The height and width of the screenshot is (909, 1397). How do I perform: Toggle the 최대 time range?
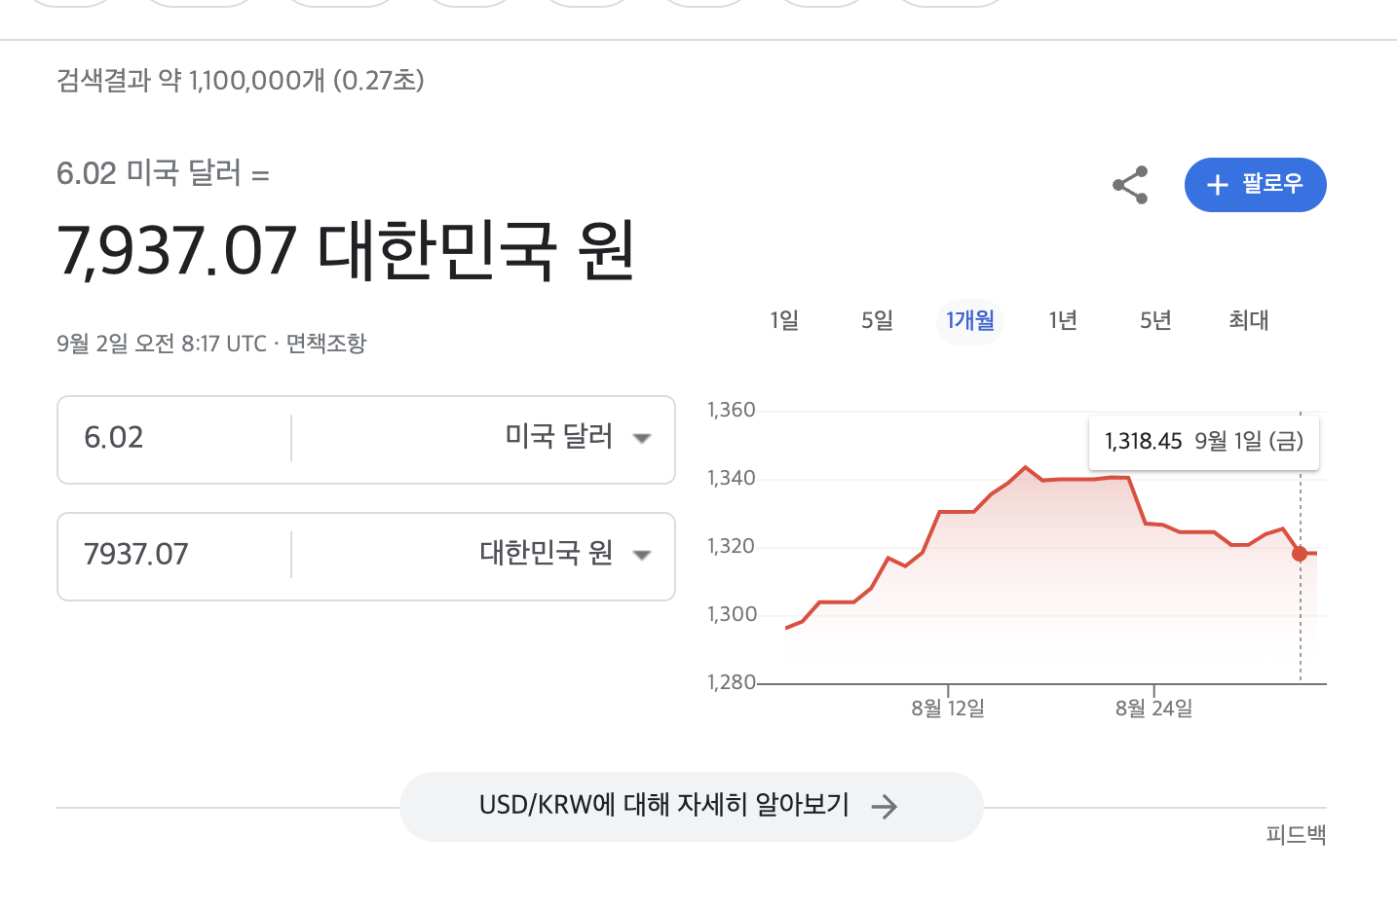(1248, 320)
